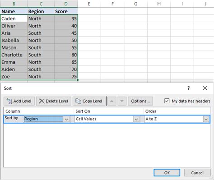The width and height of the screenshot is (214, 180).
Task: Select the score cell 55
Action: (66, 47)
